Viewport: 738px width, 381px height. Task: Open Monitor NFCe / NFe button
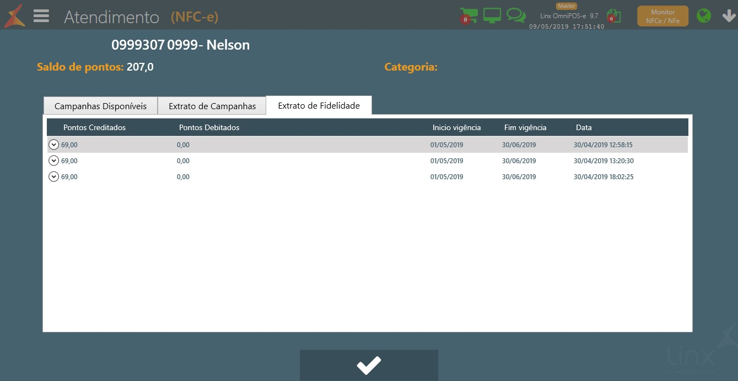(662, 16)
